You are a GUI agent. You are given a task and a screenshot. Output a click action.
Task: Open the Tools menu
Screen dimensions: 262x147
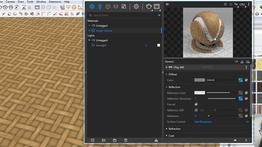pyautogui.click(x=30, y=2)
